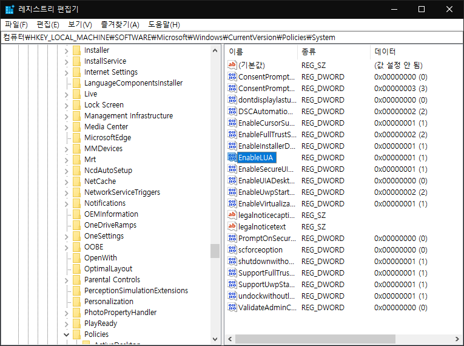This screenshot has width=464, height=346.
Task: Select the second ConsentPrompt... entry with data (3)
Action: click(267, 88)
